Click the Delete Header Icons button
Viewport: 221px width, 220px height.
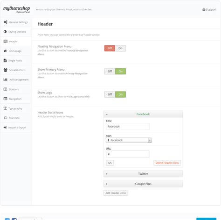[167, 163]
